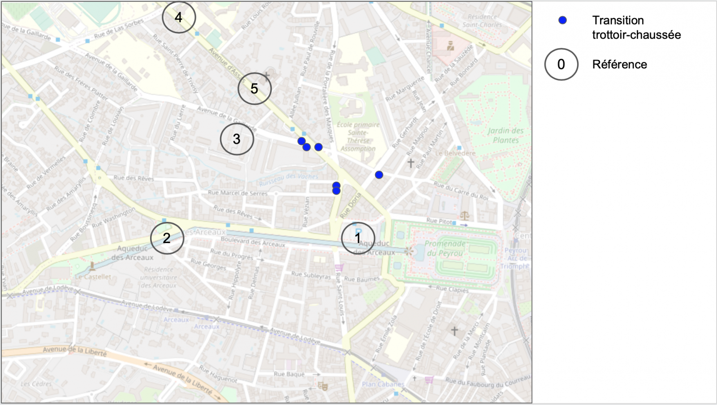The width and height of the screenshot is (717, 405).
Task: Select the shopping cart icon on Rue Saint-Louis
Action: [x=339, y=268]
